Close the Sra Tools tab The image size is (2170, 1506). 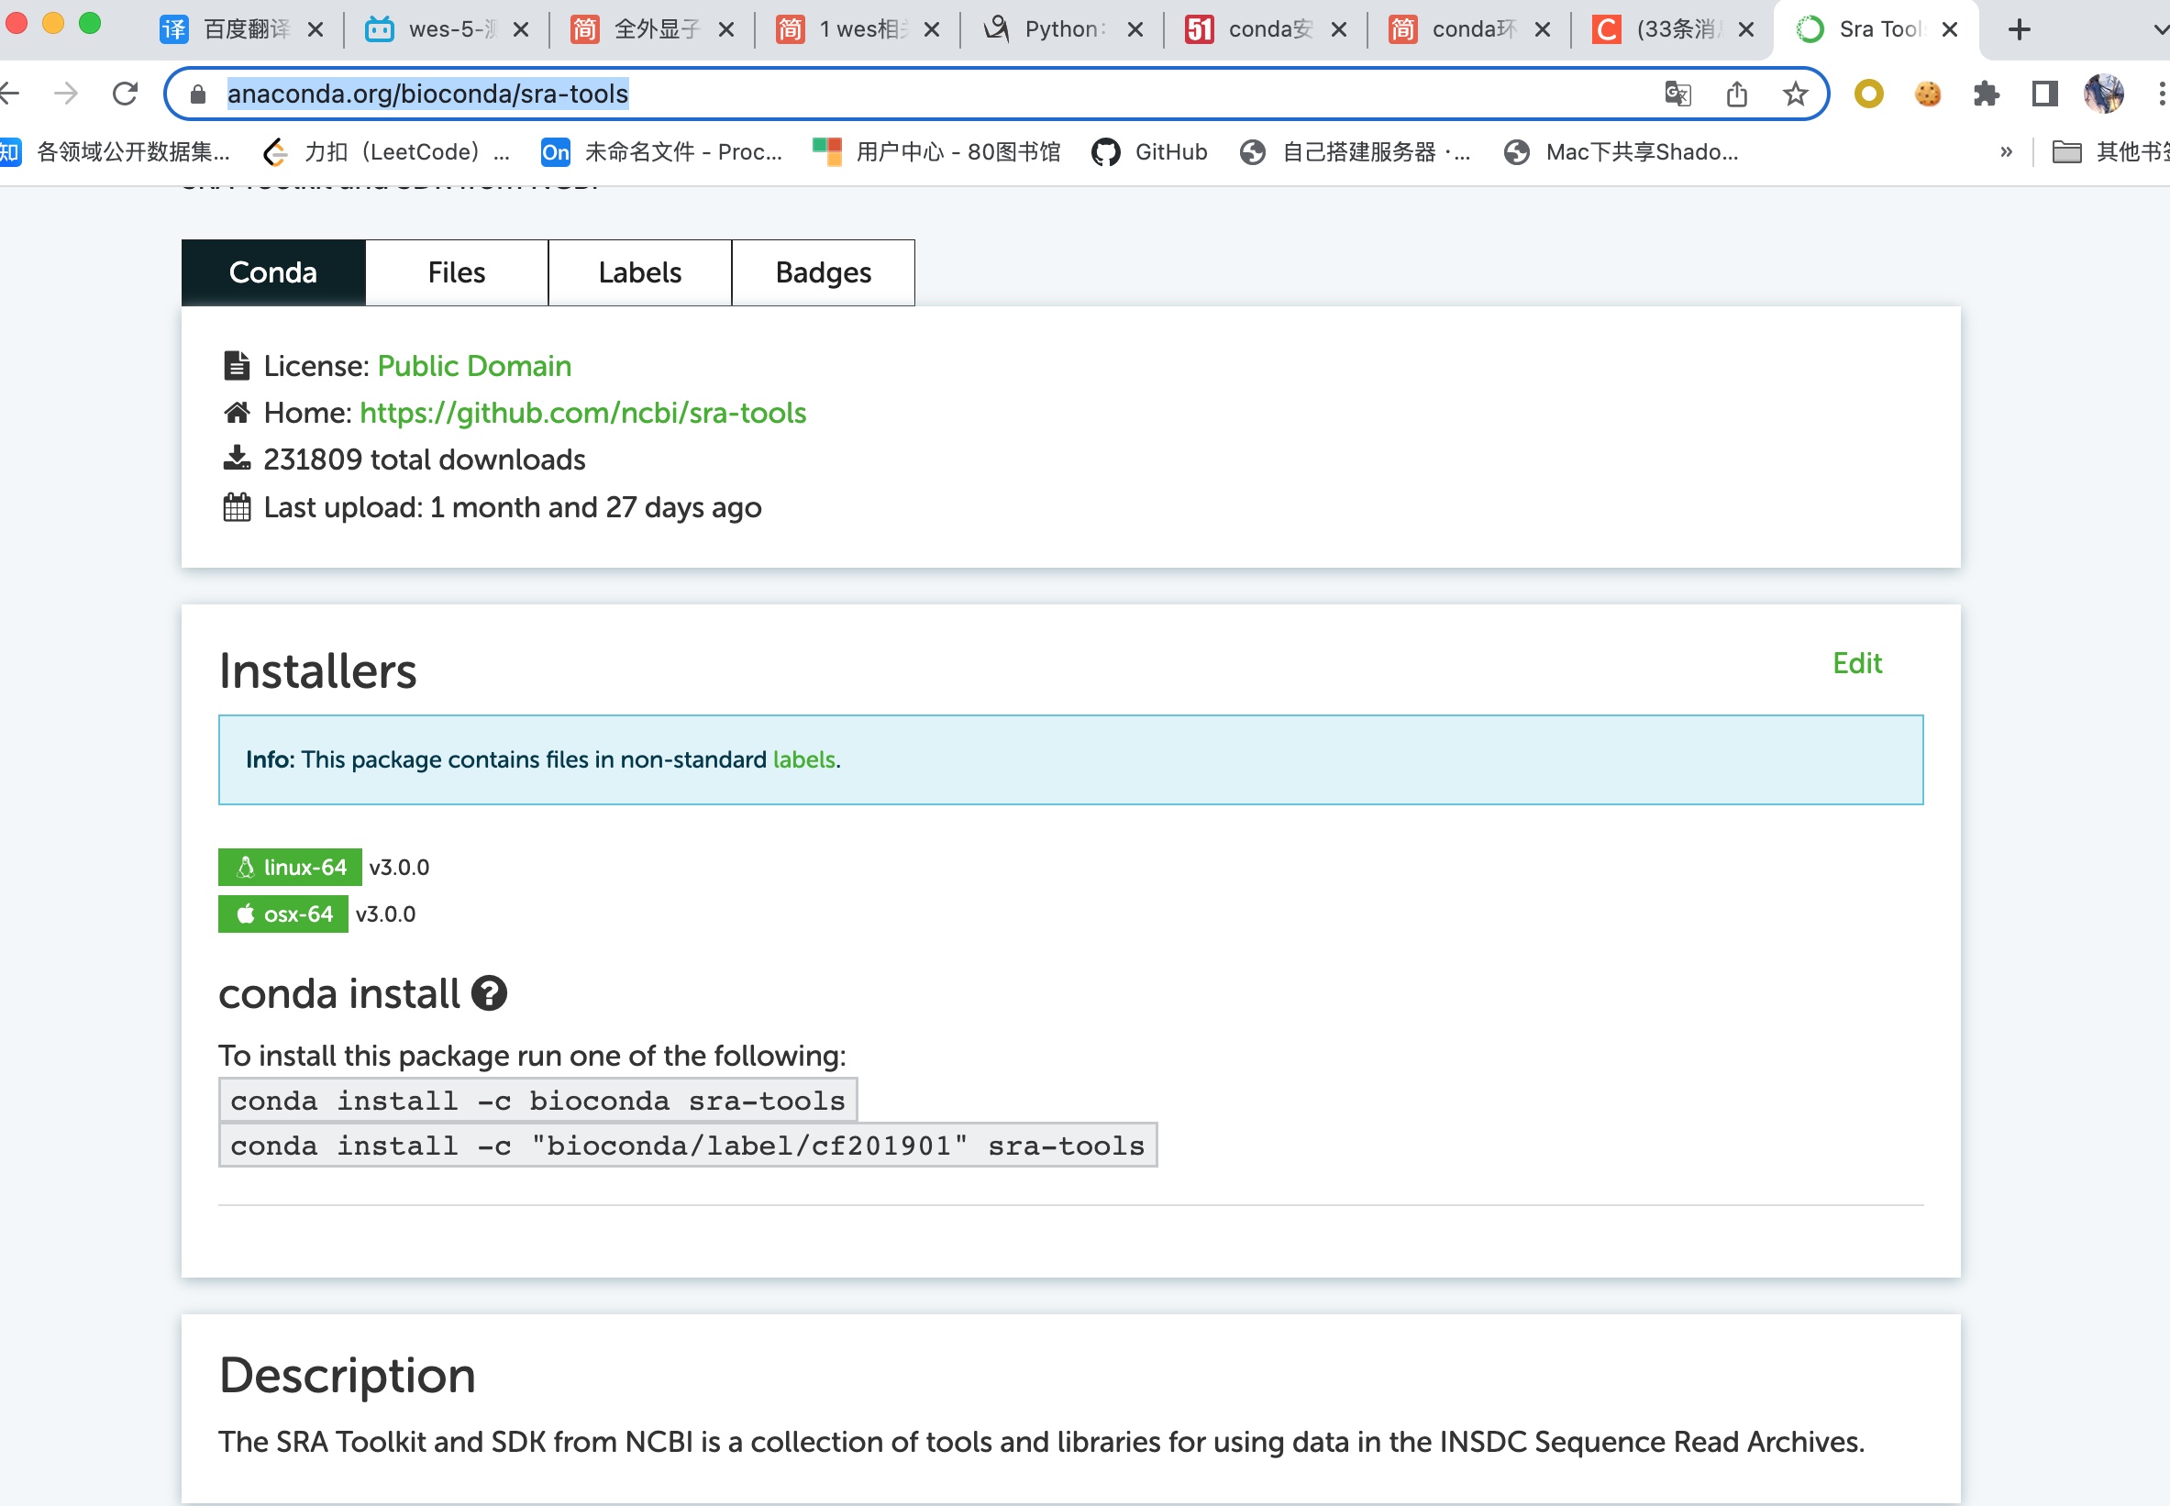coord(1949,30)
